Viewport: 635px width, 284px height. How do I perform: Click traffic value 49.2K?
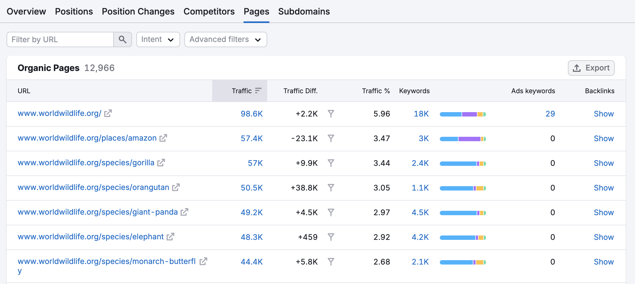[x=252, y=212]
